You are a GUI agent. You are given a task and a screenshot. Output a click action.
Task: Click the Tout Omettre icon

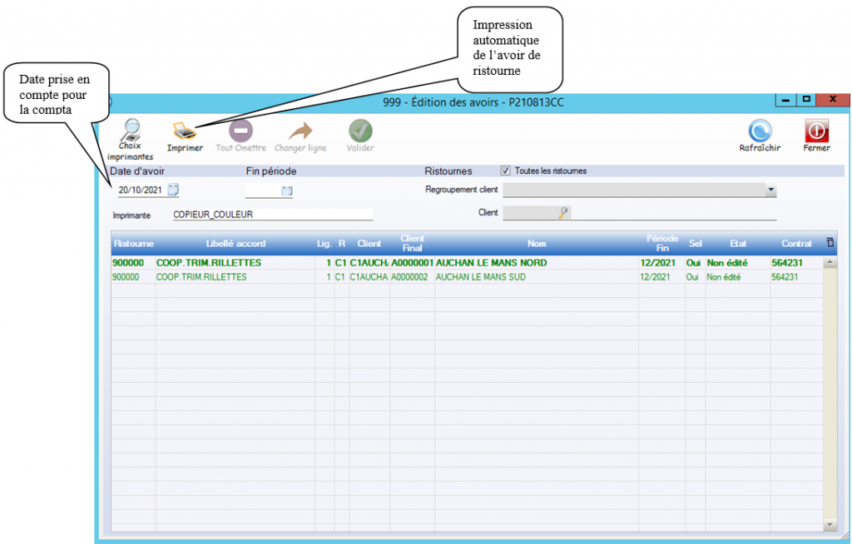(x=241, y=132)
